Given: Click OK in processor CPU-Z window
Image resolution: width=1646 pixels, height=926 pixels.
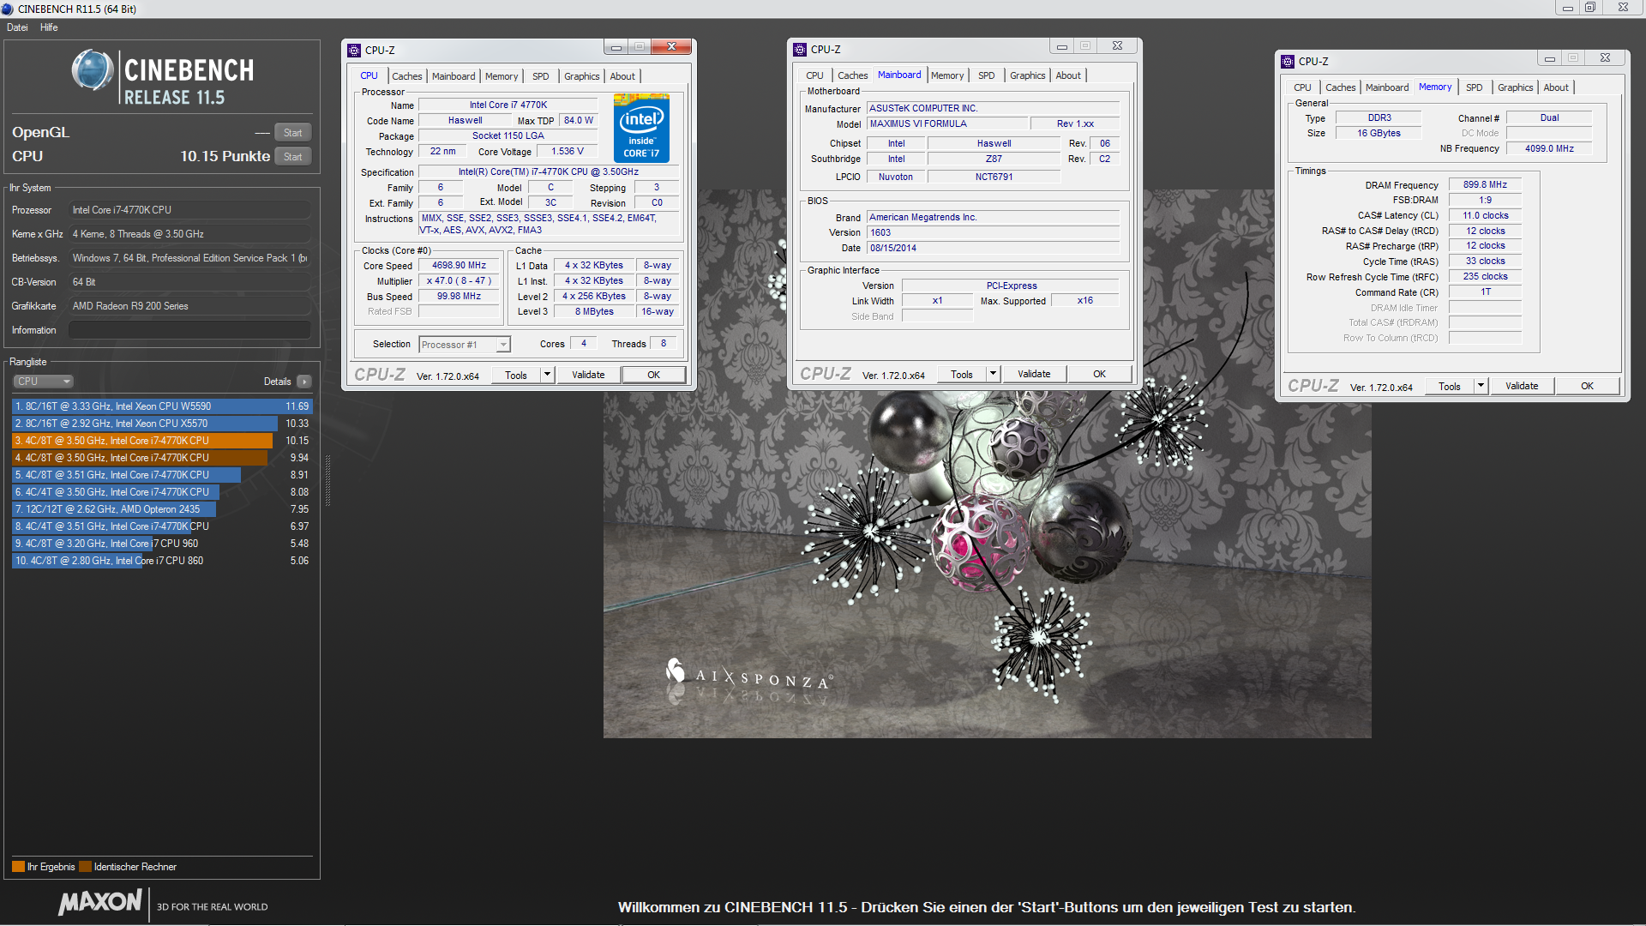Looking at the screenshot, I should pyautogui.click(x=654, y=375).
